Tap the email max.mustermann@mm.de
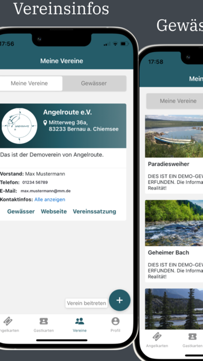This screenshot has height=361, width=203. tap(46, 191)
